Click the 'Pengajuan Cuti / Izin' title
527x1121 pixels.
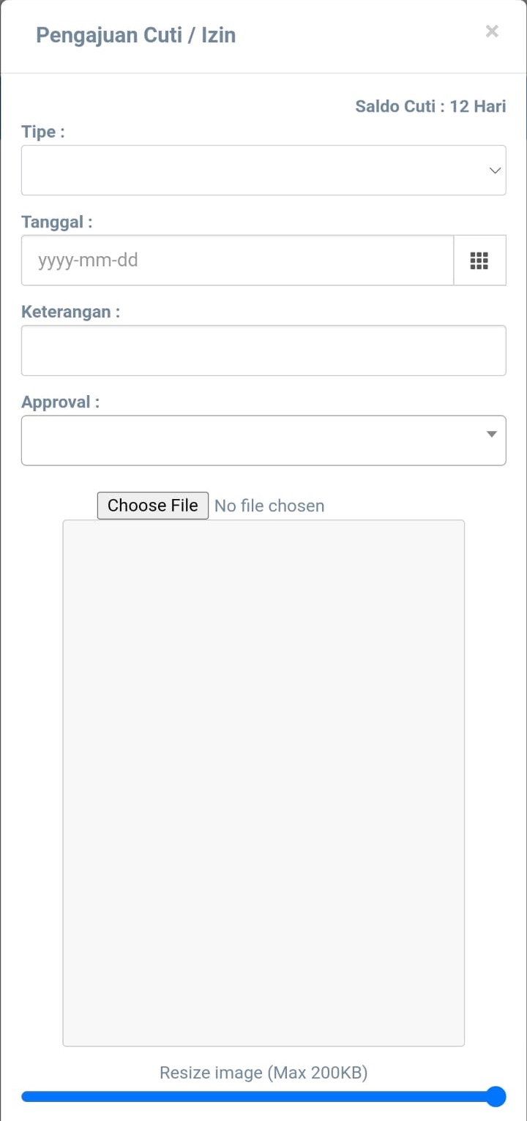136,35
